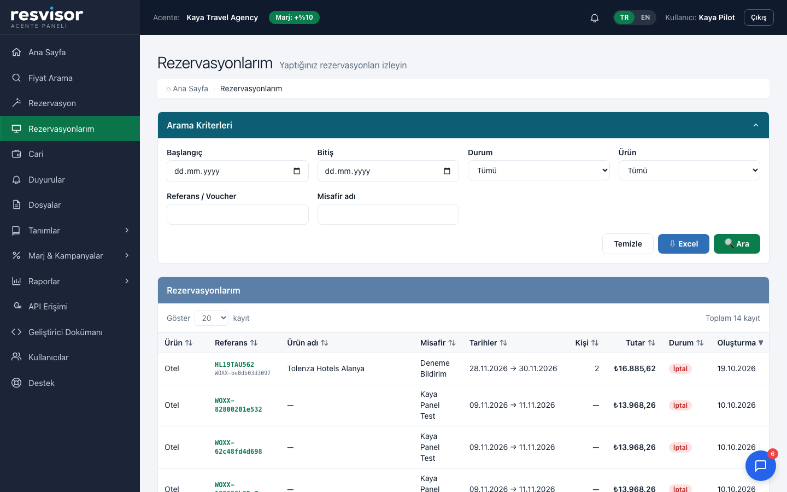
Task: Open the Durum dropdown
Action: (x=538, y=171)
